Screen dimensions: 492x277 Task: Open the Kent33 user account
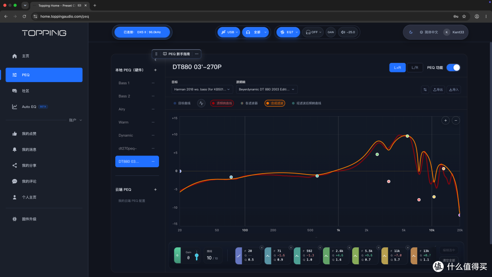tap(454, 32)
